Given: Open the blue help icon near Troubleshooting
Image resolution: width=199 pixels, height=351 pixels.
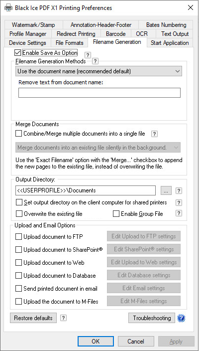Looking at the screenshot, I should pos(181,318).
